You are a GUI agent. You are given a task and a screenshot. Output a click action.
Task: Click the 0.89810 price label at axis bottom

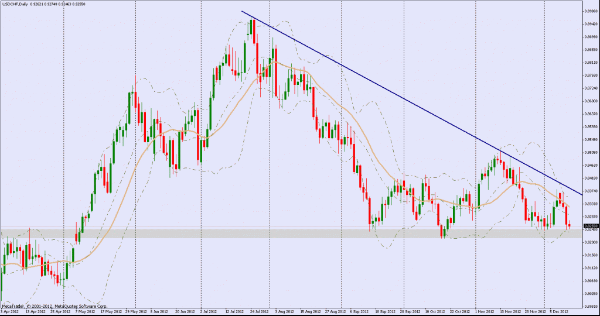pos(591,306)
